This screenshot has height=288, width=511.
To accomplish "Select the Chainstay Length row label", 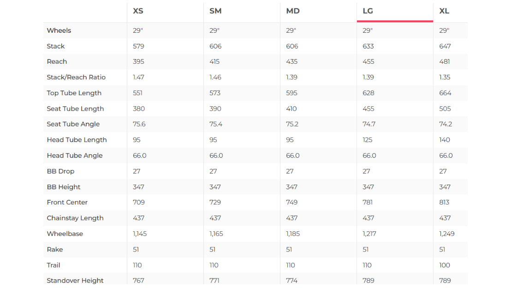I will [x=75, y=218].
